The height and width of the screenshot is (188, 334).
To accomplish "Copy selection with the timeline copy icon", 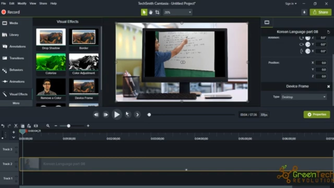I will point(22,126).
